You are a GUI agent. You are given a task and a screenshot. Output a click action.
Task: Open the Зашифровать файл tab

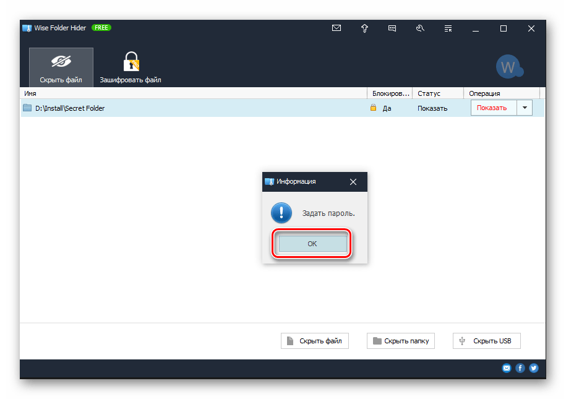pos(131,67)
